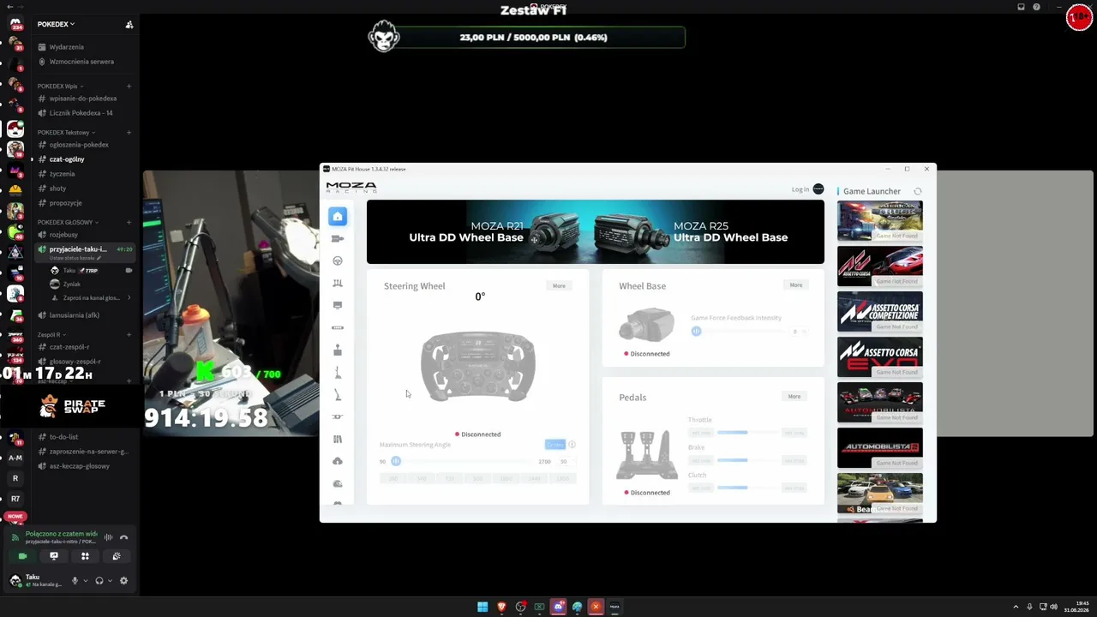Viewport: 1097px width, 617px height.
Task: Open Discord User Settings gear
Action: tap(123, 581)
